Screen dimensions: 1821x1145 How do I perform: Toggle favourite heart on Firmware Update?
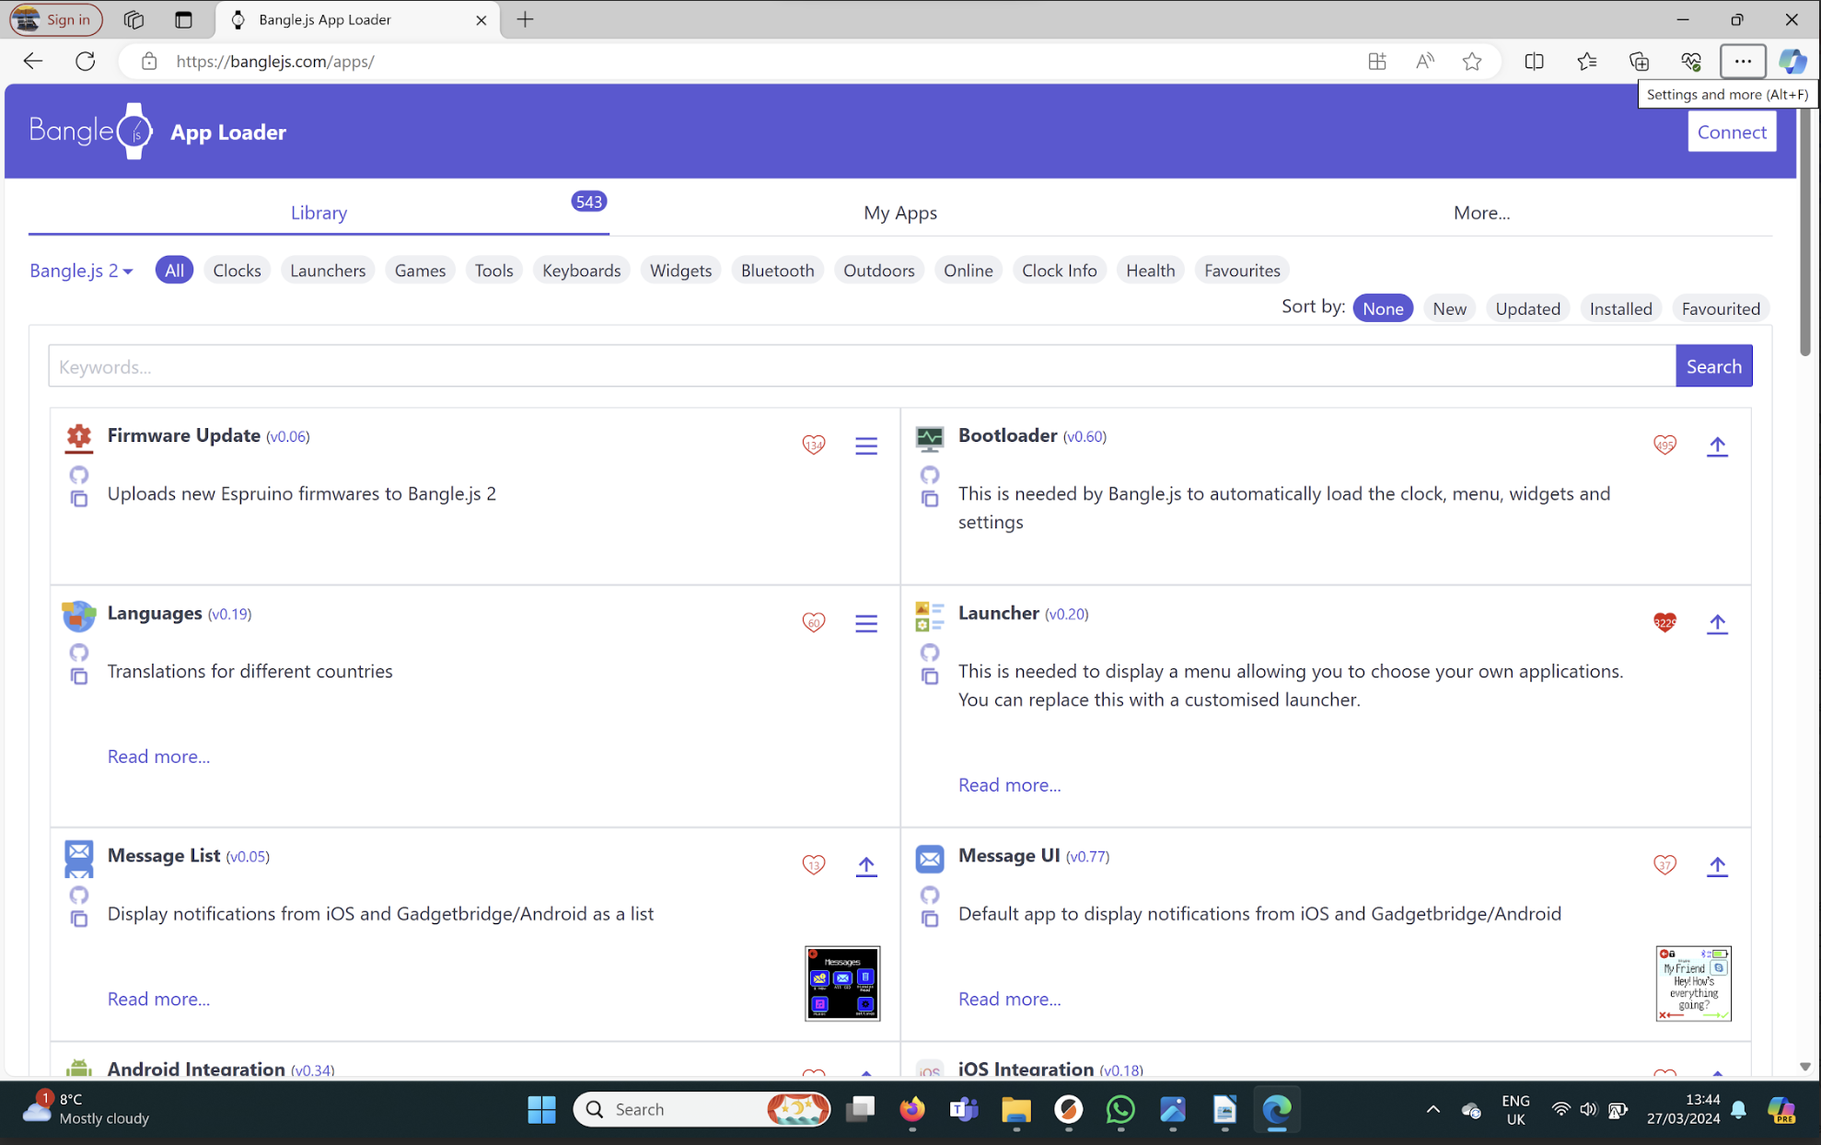coord(814,445)
